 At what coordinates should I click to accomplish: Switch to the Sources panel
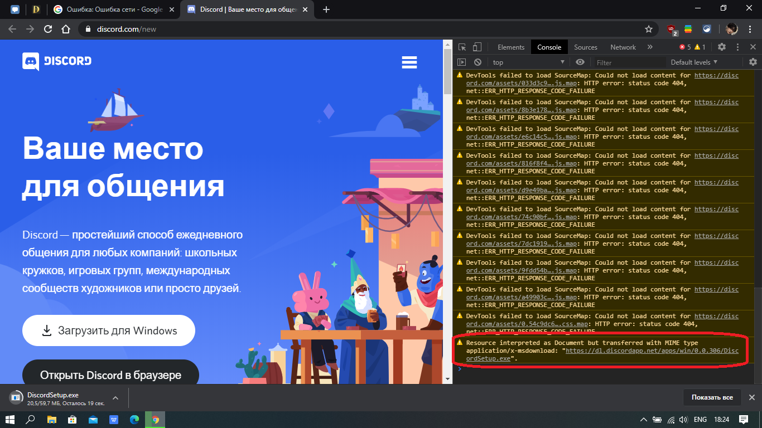point(586,47)
